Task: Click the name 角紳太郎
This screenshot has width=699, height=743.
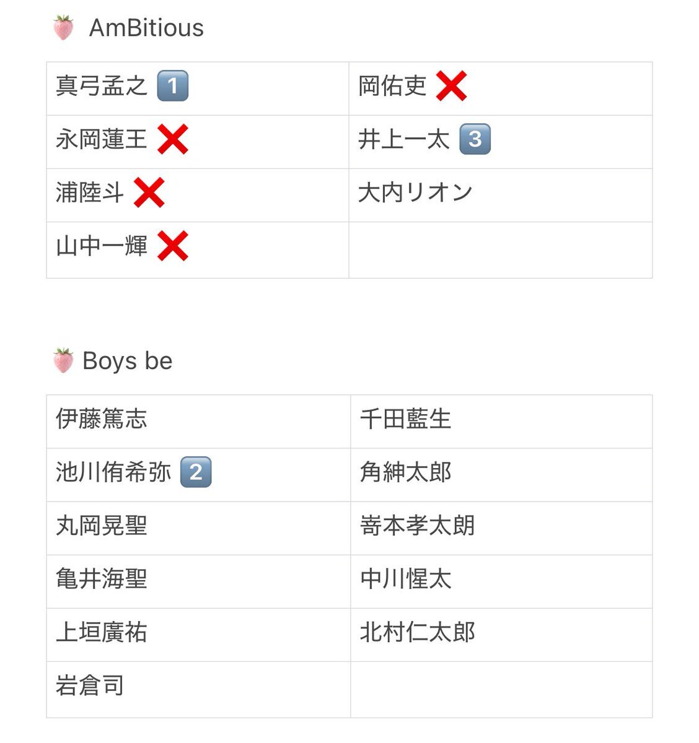Action: 405,472
